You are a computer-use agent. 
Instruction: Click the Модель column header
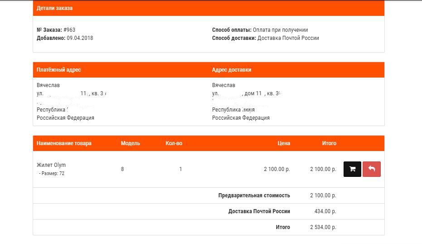click(131, 143)
